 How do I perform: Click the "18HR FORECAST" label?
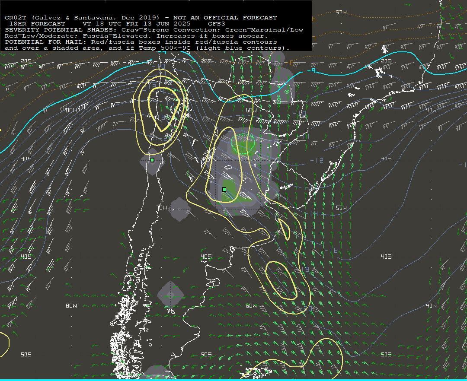[37, 24]
